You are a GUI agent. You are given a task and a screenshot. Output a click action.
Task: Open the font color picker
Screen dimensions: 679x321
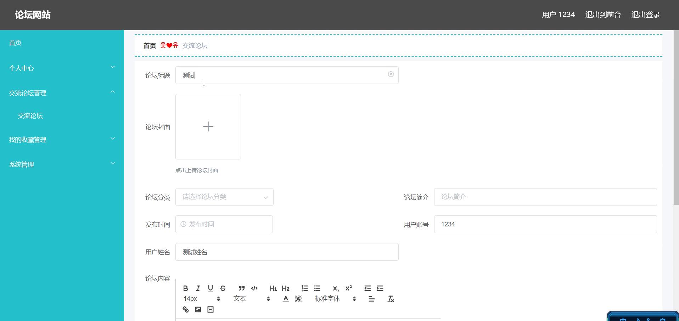pyautogui.click(x=285, y=299)
